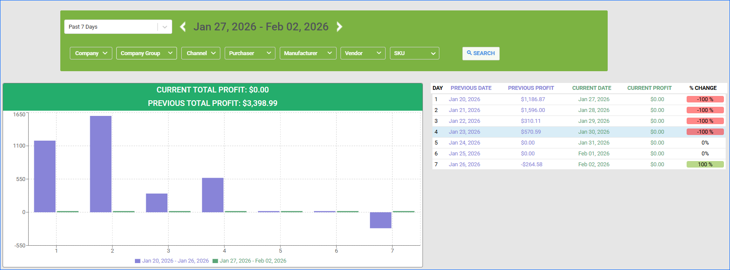Go to previous date range arrow
730x270 pixels.
[x=183, y=27]
